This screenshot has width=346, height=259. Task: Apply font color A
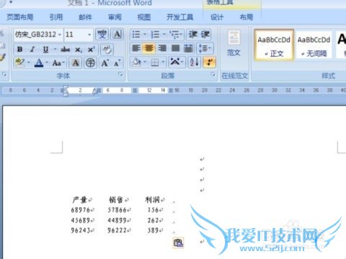coord(39,63)
